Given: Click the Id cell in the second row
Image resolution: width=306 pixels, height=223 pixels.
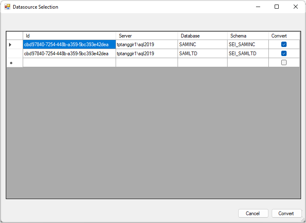Looking at the screenshot, I should pos(69,54).
